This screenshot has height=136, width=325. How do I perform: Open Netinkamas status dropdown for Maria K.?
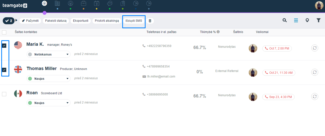pos(48,54)
